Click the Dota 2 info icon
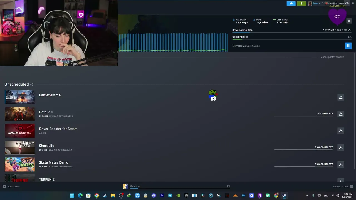Image resolution: width=356 pixels, height=200 pixels. (52, 112)
